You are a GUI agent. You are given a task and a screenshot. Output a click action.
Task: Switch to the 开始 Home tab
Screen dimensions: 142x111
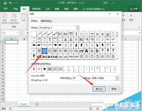[15, 9]
